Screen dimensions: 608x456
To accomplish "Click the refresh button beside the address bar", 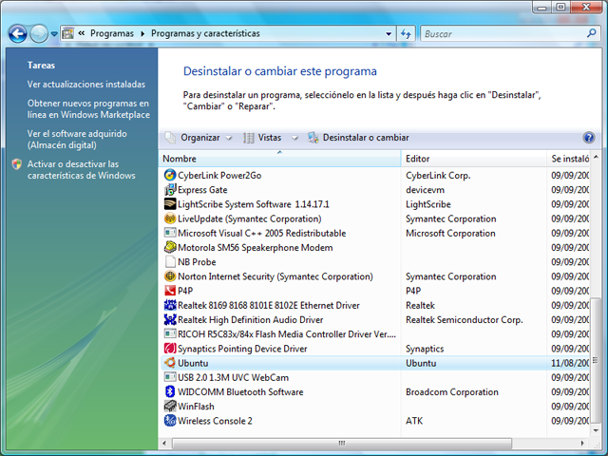I will coord(406,33).
